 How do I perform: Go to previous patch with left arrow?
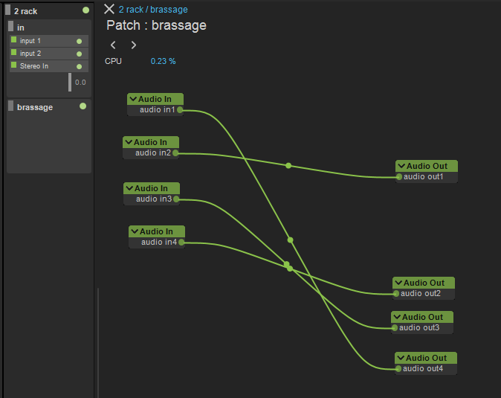coord(113,45)
